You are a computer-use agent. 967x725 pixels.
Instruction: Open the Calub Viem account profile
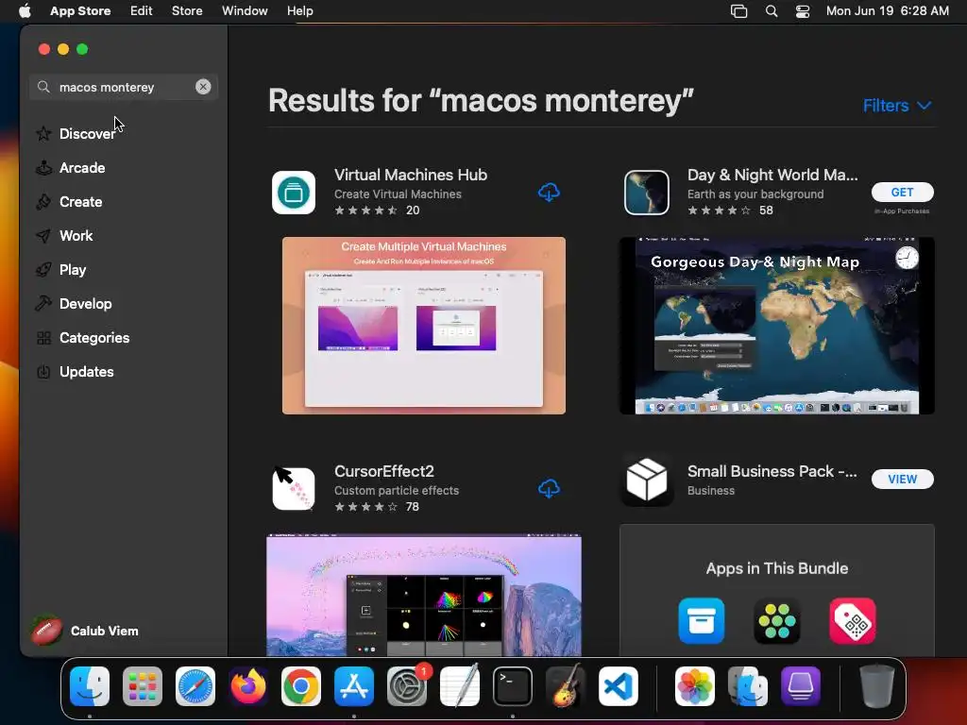85,631
